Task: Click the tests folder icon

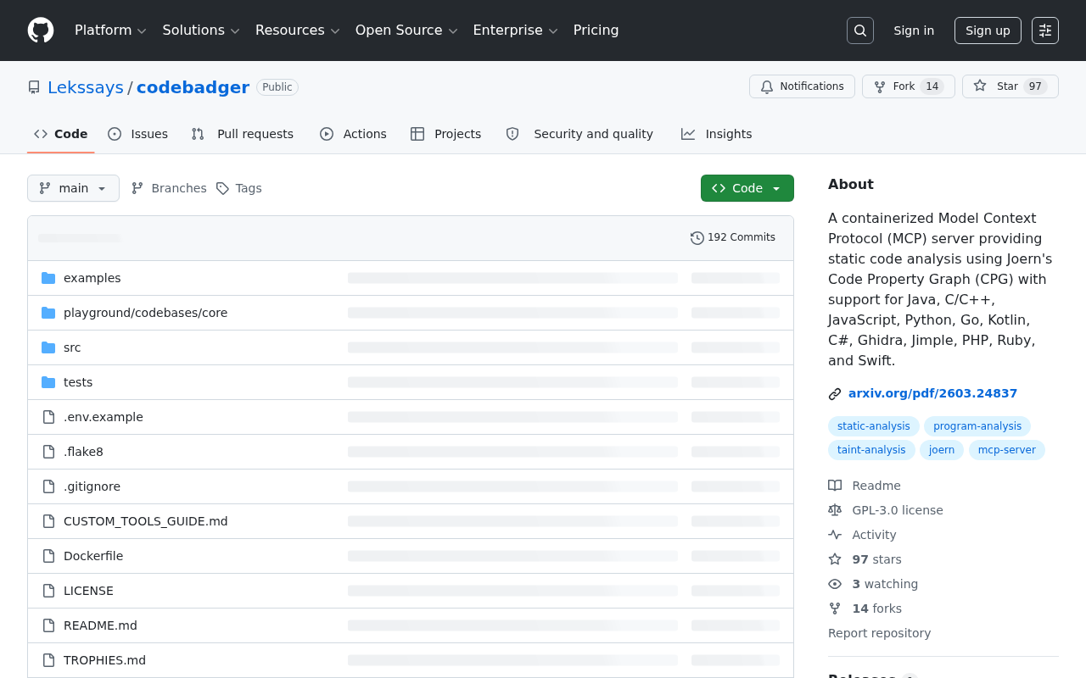Action: point(48,382)
